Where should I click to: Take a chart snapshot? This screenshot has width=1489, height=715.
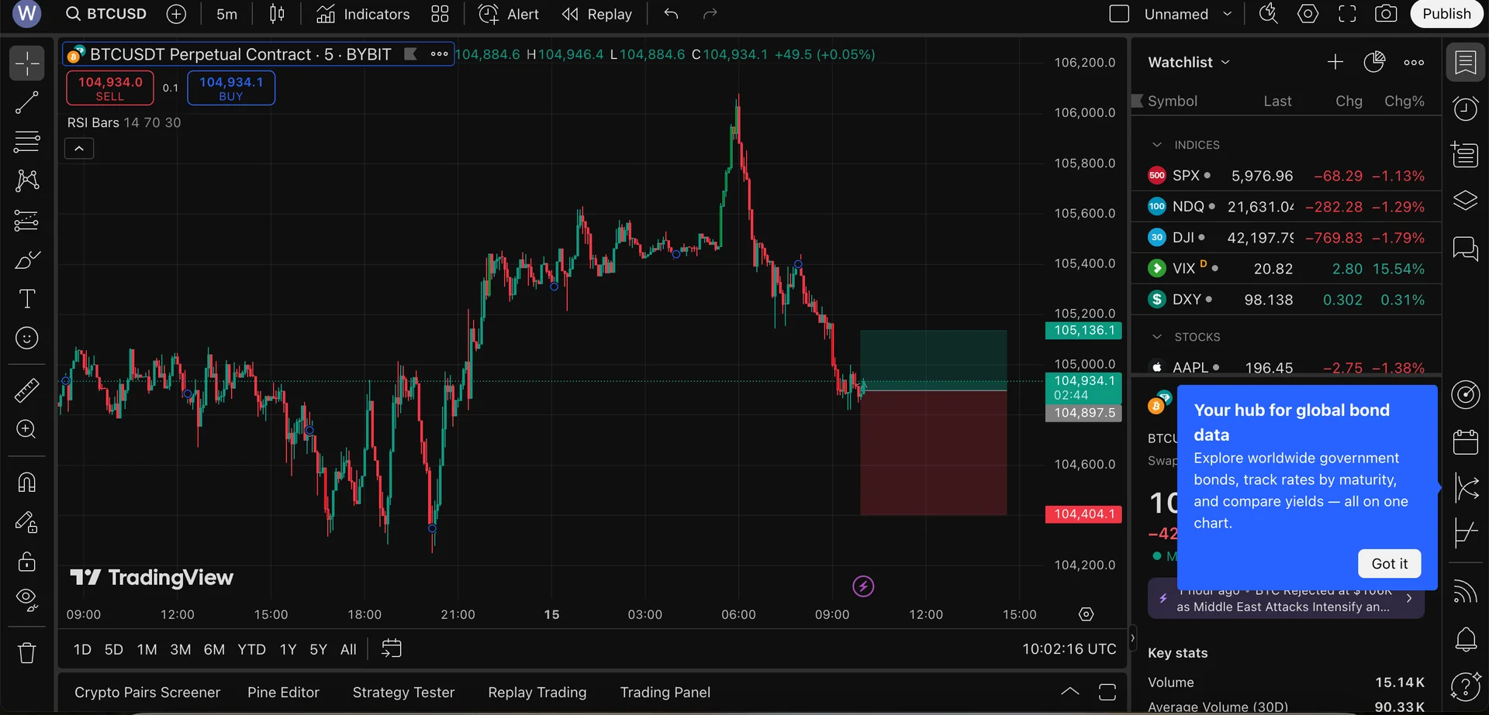[x=1387, y=14]
